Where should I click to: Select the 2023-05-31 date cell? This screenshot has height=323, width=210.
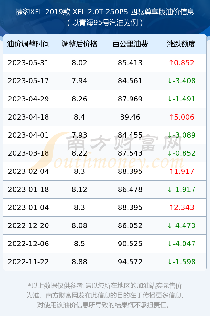28,63
